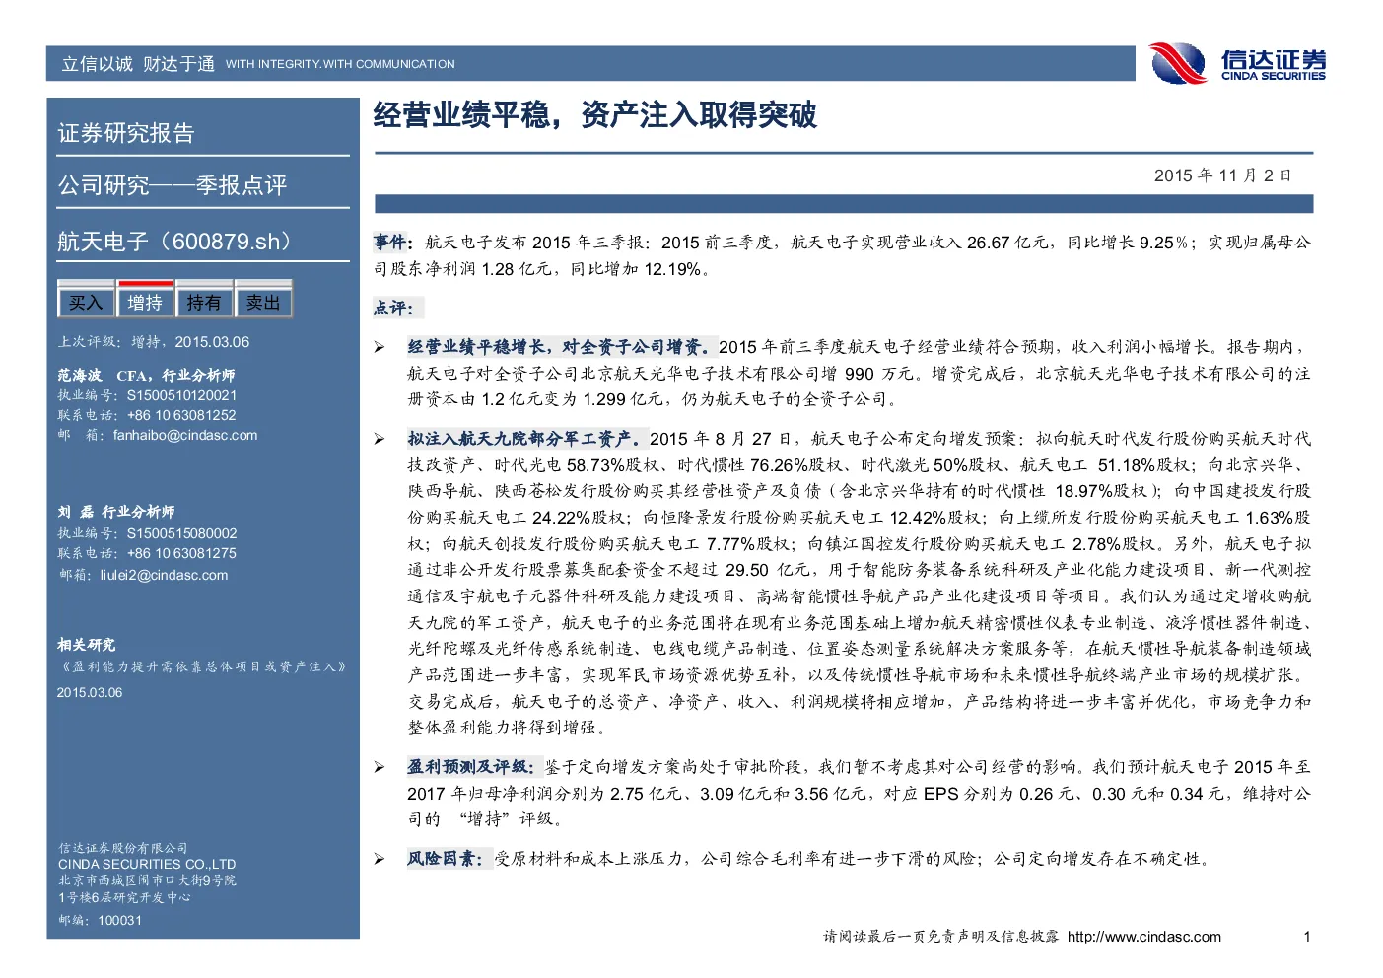Click license number S1500515080002
This screenshot has width=1383, height=978.
point(181,533)
